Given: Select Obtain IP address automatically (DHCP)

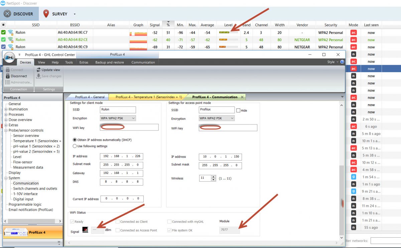Looking at the screenshot, I should (75, 140).
